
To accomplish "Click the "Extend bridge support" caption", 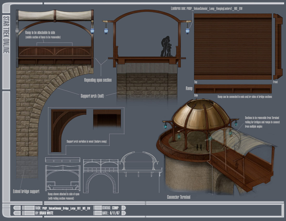I will click(x=26, y=192).
